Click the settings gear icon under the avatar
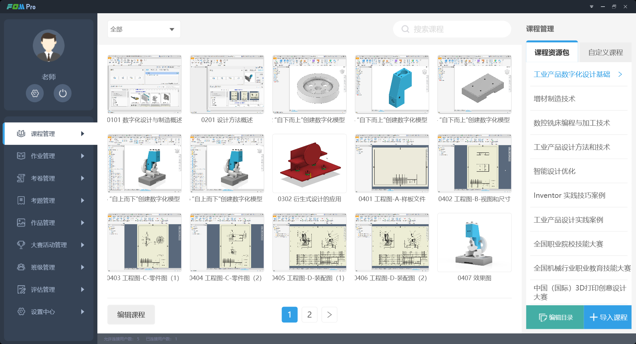Viewport: 636px width, 344px height. (35, 94)
